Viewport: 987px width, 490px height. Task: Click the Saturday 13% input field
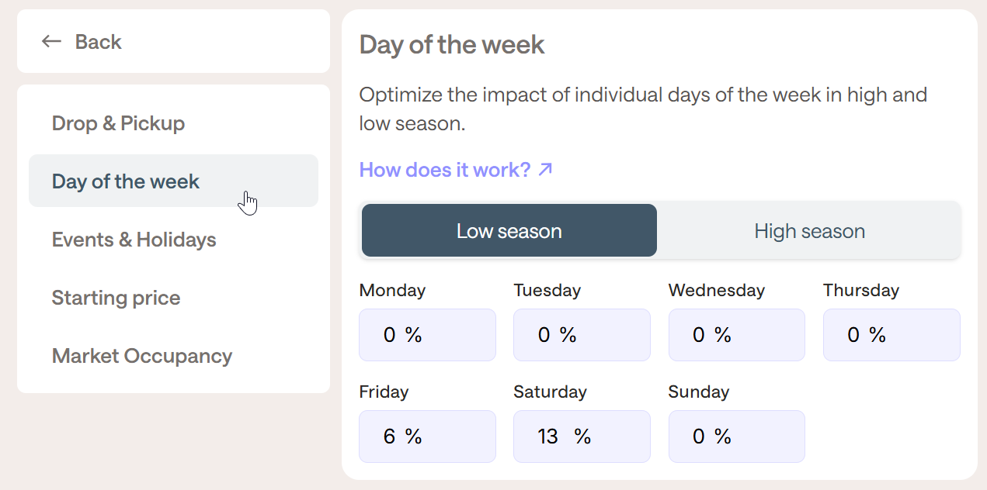click(582, 437)
